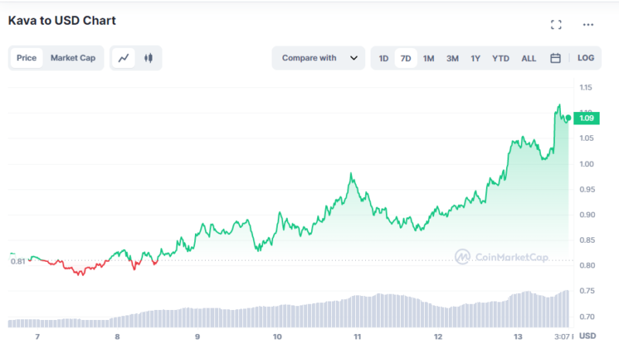Select the Price view toggle

[26, 58]
